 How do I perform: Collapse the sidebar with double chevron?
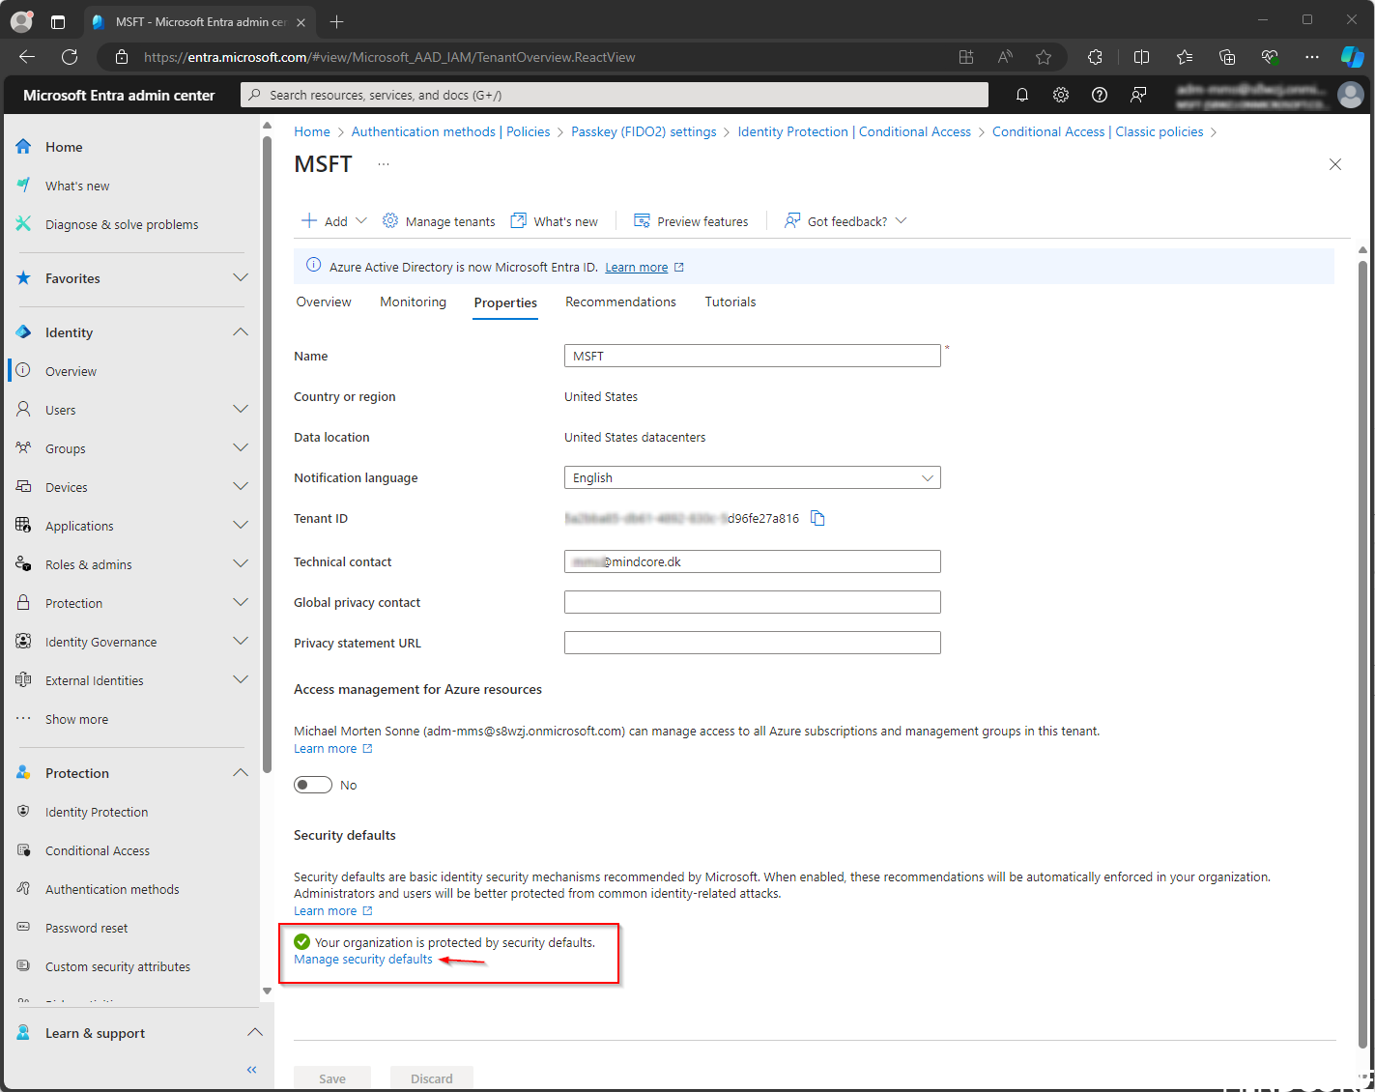[x=251, y=1069]
